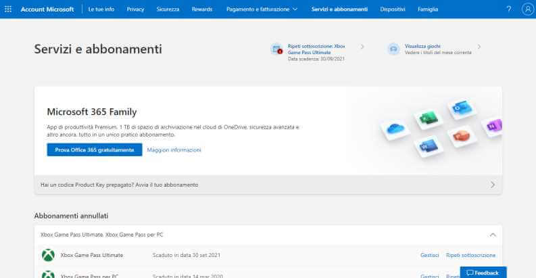Click Prova Office 365 gratuitamente button
The height and width of the screenshot is (278, 536).
(95, 149)
